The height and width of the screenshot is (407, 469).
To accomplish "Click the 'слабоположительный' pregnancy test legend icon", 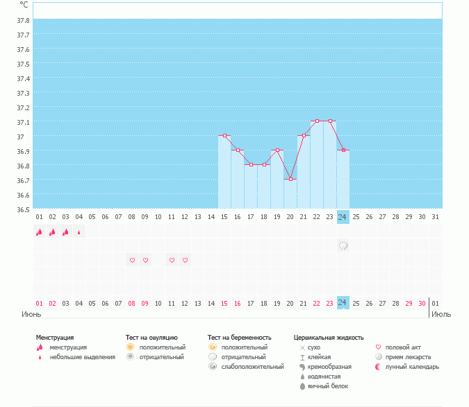I will [x=212, y=367].
